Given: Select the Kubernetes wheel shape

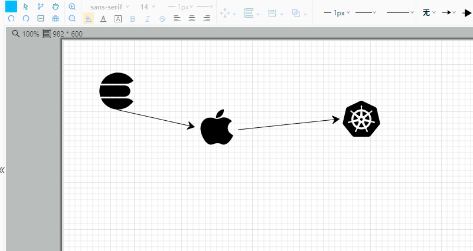Looking at the screenshot, I should click(x=361, y=119).
